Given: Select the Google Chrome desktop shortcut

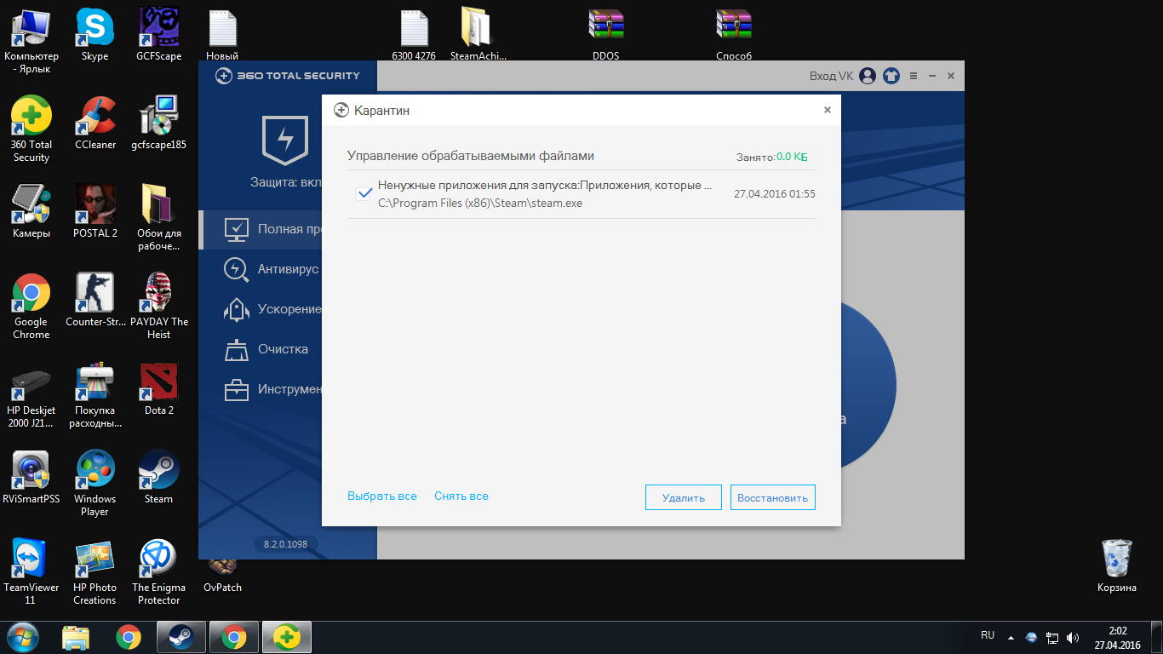Looking at the screenshot, I should click(32, 306).
